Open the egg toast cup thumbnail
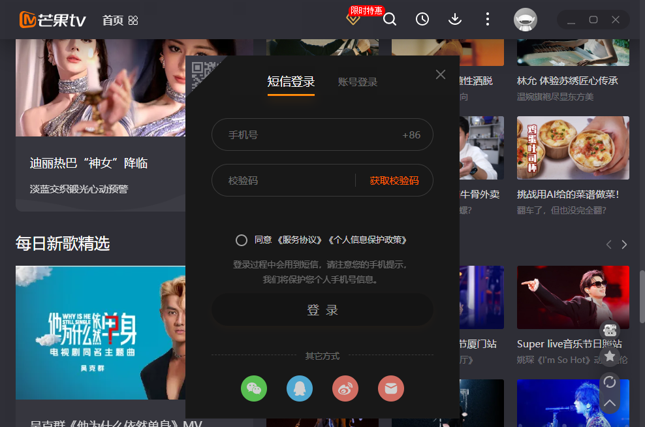This screenshot has height=427, width=645. pyautogui.click(x=573, y=148)
